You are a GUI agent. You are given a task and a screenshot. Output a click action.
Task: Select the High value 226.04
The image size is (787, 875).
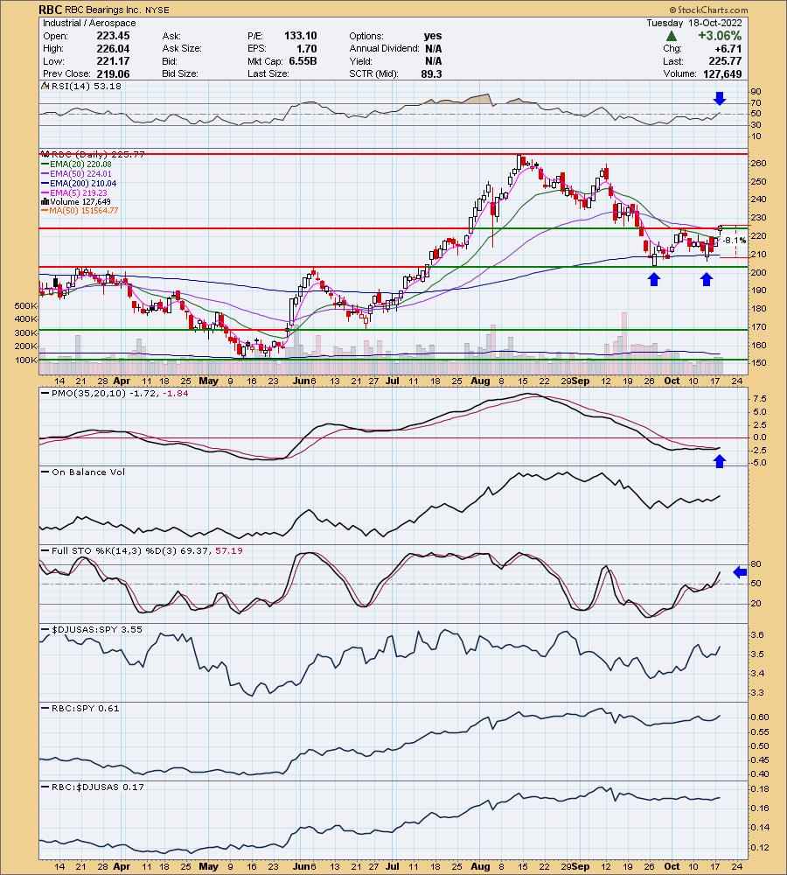click(x=113, y=48)
